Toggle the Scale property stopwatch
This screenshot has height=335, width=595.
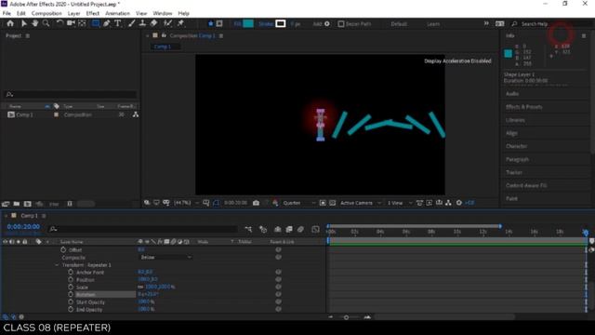[71, 287]
